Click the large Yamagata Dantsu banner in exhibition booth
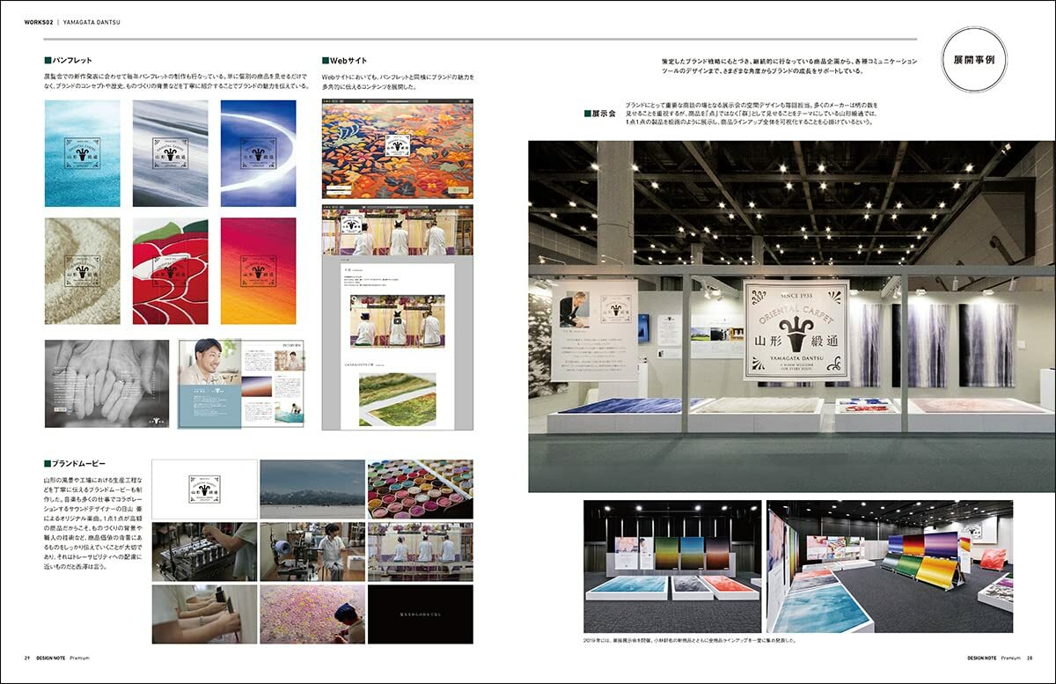1056x684 pixels. (x=796, y=329)
